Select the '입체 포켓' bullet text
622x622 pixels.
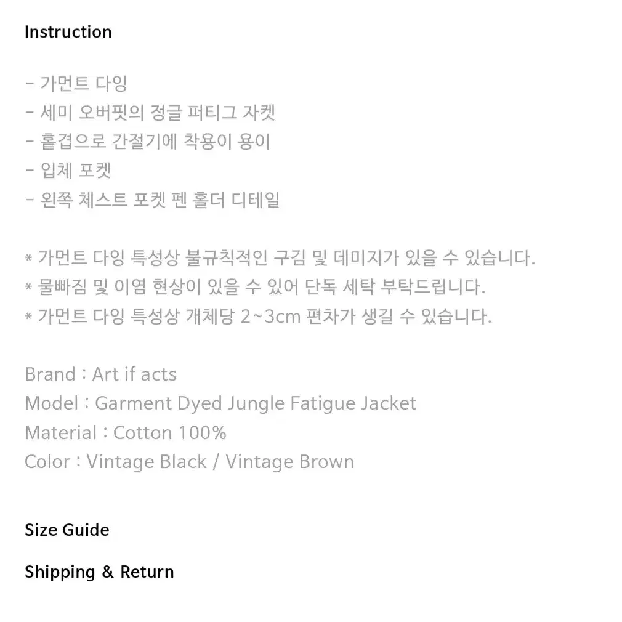[68, 171]
